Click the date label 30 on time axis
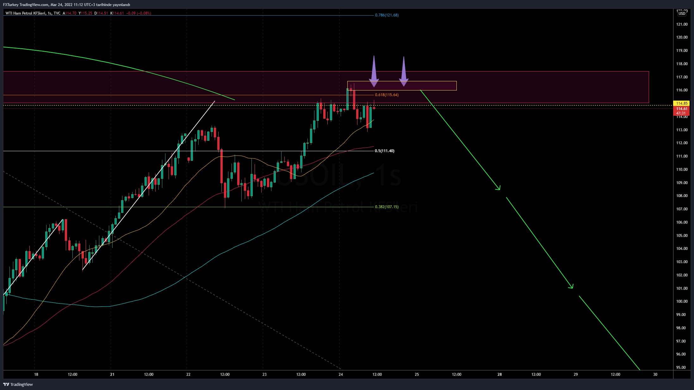The width and height of the screenshot is (694, 390). pos(655,375)
